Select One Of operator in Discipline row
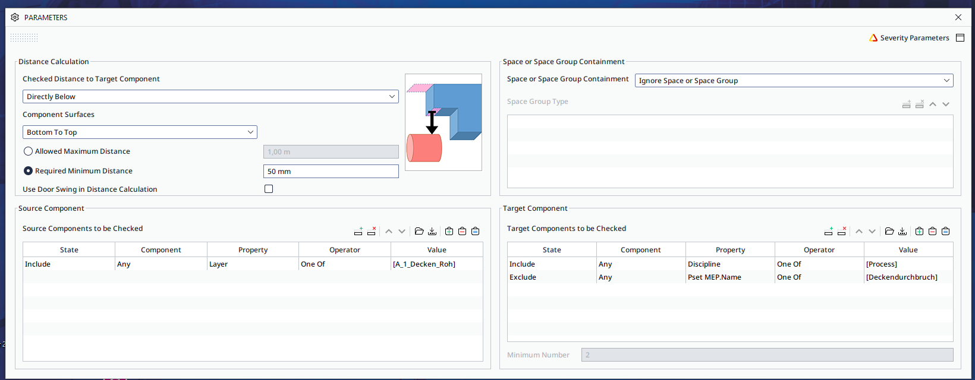Screen dimensions: 975x380 tap(819, 264)
